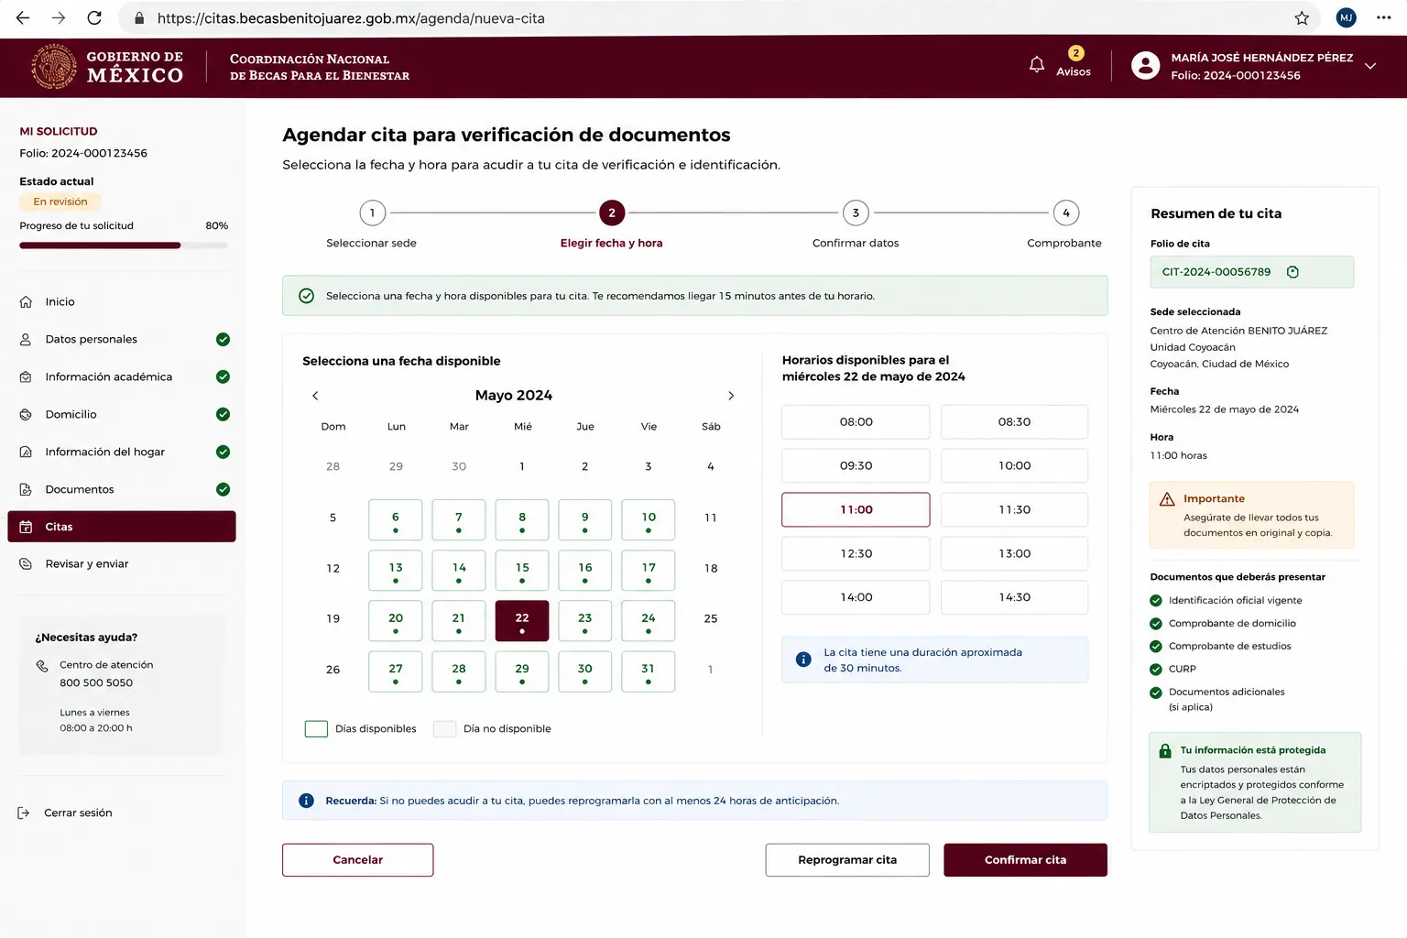The width and height of the screenshot is (1407, 938).
Task: Click the browser forward arrow
Action: pos(59,17)
